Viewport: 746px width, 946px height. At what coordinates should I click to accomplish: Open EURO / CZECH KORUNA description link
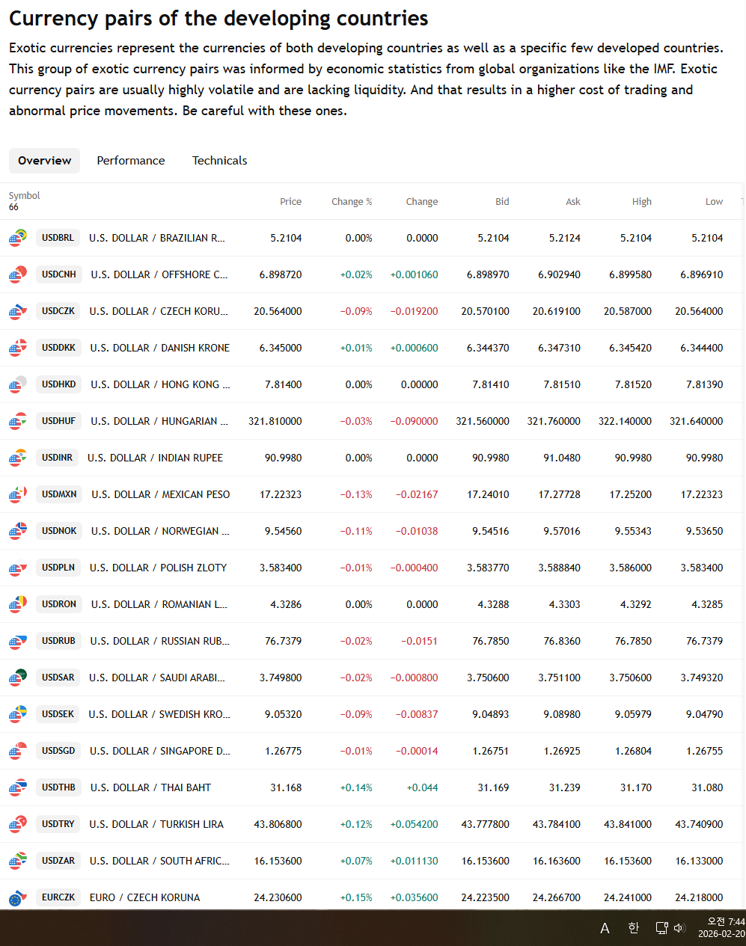coord(145,897)
